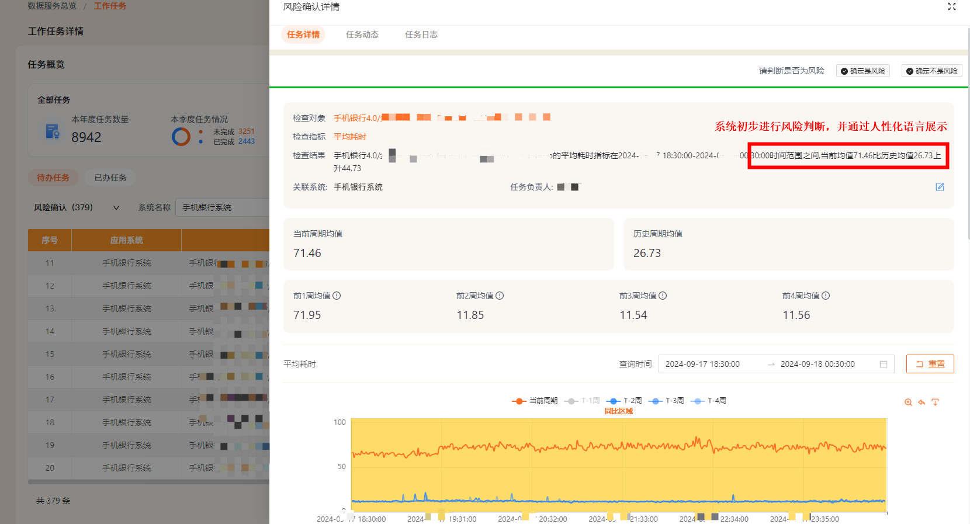Click the 工作任务 breadcrumb
This screenshot has height=524, width=970.
coord(110,6)
